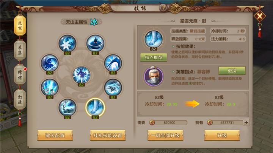Select the ice slash skill icon

click(x=113, y=63)
